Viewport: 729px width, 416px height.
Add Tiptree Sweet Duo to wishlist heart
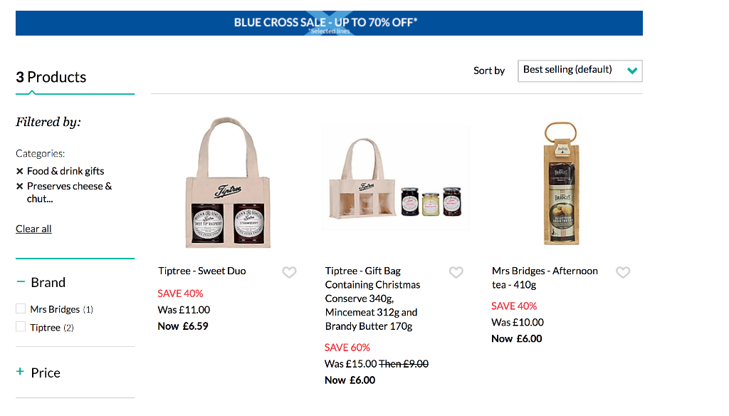click(x=289, y=272)
